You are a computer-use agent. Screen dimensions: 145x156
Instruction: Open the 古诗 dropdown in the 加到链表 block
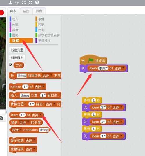[x=47, y=76]
